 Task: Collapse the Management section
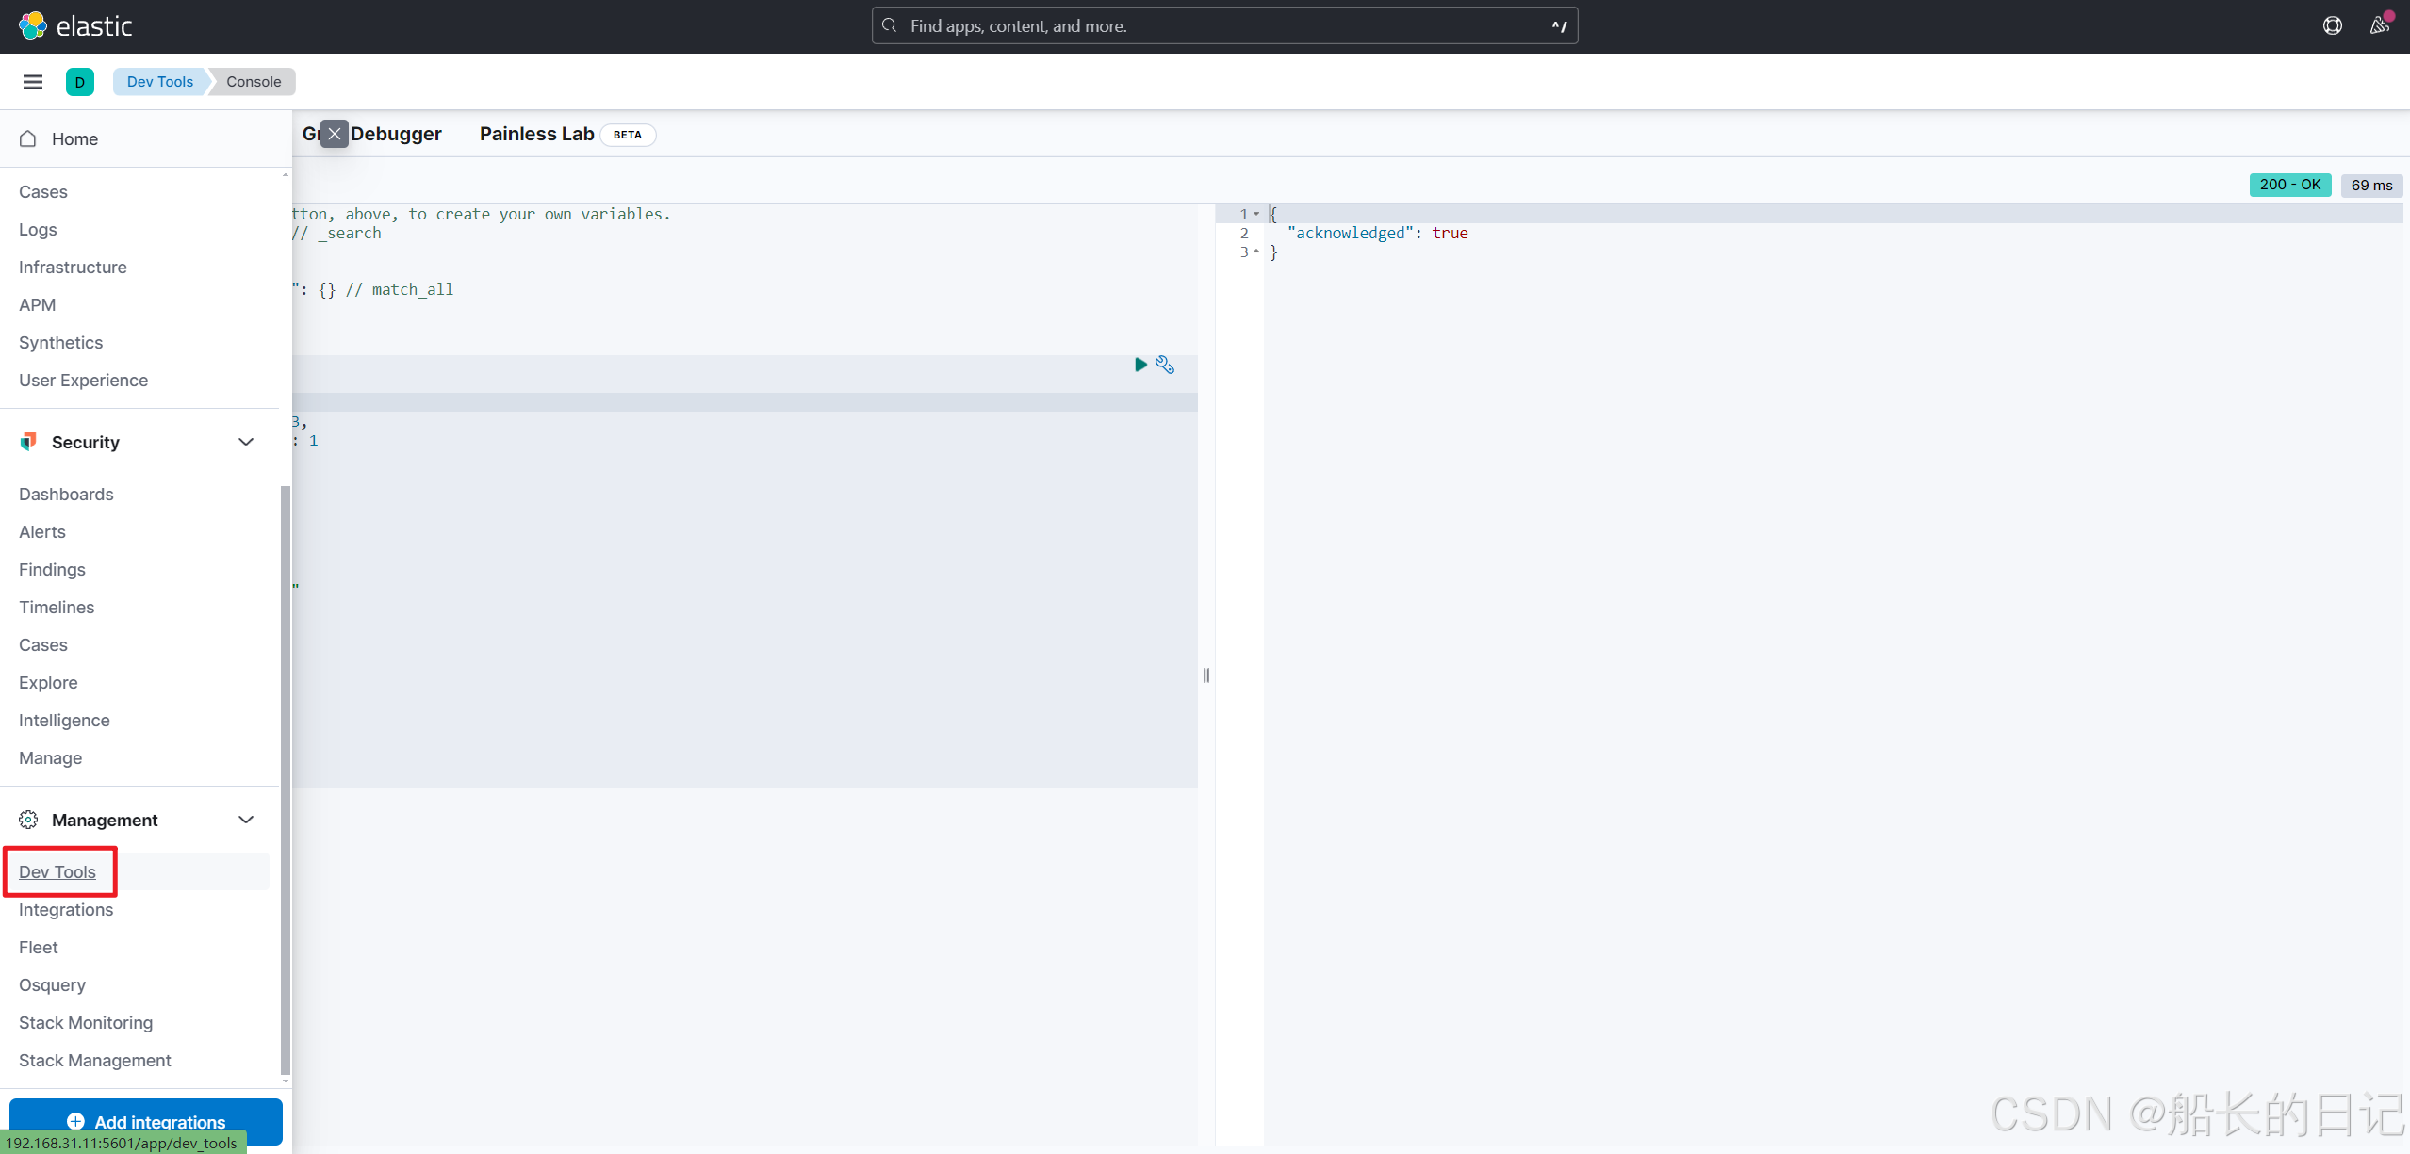click(x=246, y=820)
